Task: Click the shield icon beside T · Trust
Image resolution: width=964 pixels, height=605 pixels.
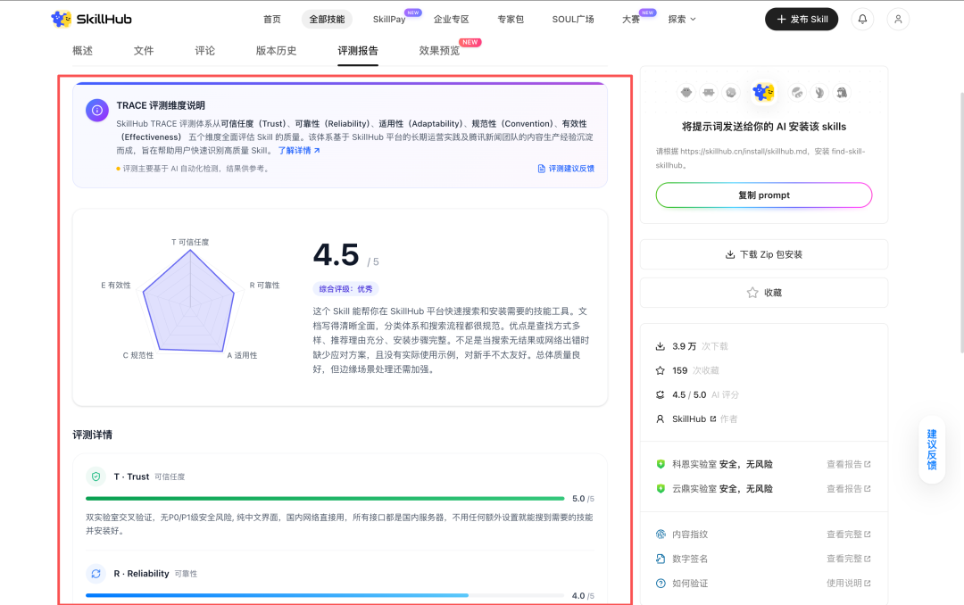Action: tap(96, 477)
